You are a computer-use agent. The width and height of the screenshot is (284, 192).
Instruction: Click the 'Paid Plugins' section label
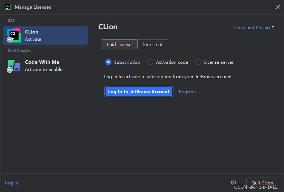(20, 51)
